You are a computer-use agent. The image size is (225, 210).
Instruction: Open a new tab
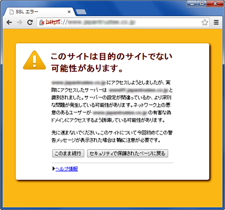(x=81, y=12)
